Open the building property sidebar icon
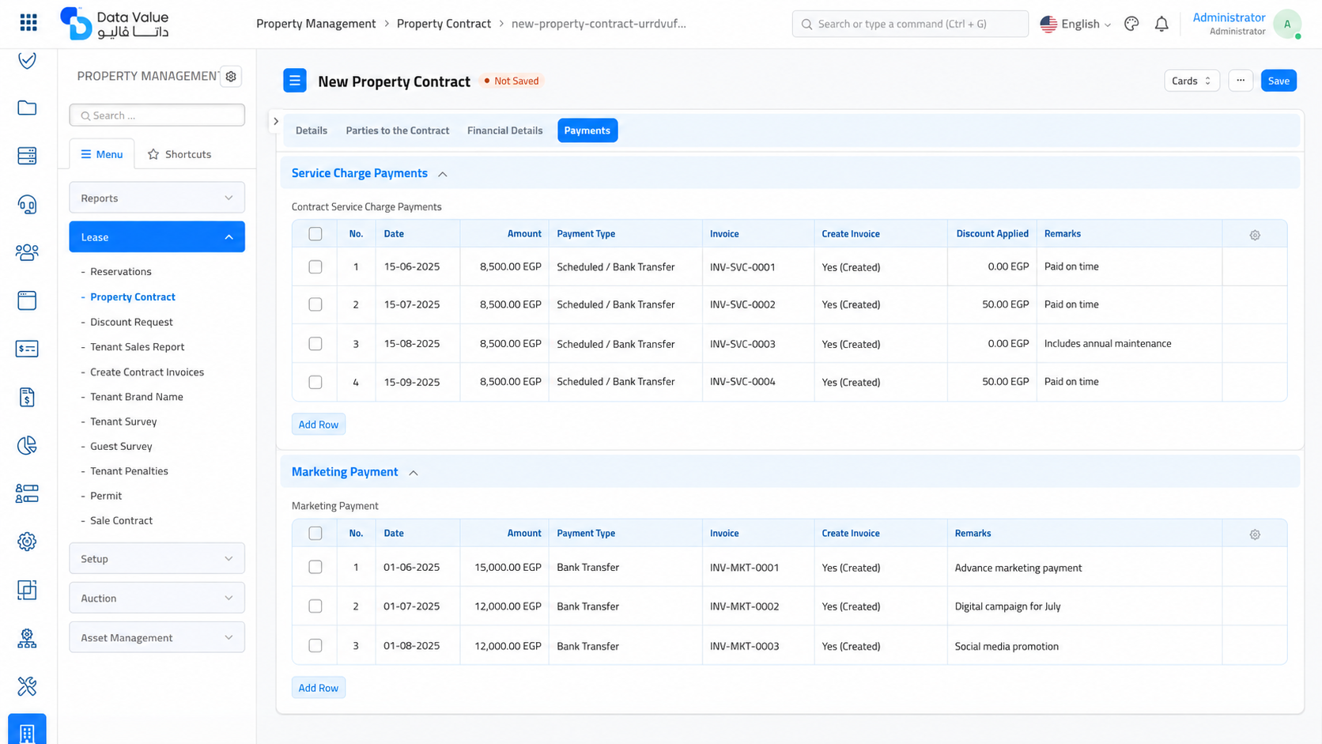The height and width of the screenshot is (744, 1322). (x=27, y=731)
